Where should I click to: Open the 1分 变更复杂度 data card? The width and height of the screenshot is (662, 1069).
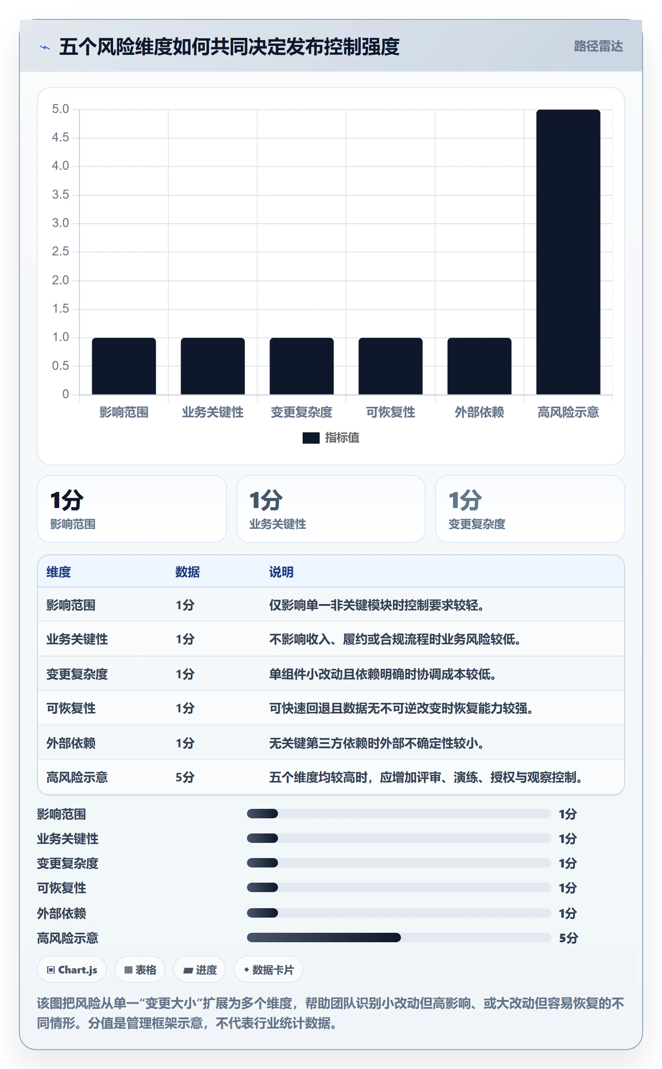[530, 509]
